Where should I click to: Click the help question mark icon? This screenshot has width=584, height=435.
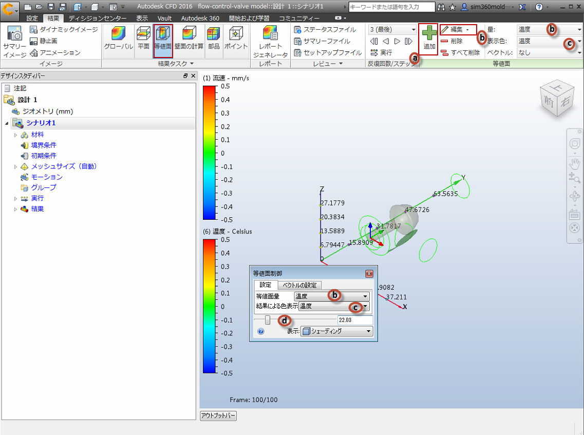click(x=539, y=7)
